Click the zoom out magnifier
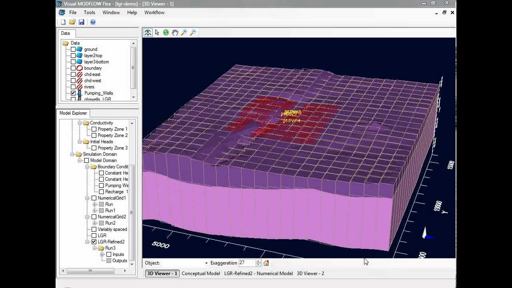This screenshot has width=512, height=288. [193, 32]
